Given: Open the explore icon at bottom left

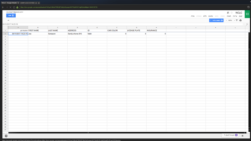Looking at the screenshot, I should coord(6,136).
